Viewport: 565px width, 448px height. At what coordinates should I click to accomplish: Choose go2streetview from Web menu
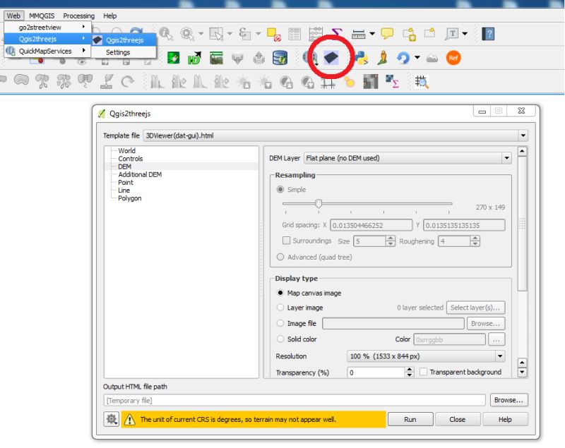pyautogui.click(x=47, y=27)
